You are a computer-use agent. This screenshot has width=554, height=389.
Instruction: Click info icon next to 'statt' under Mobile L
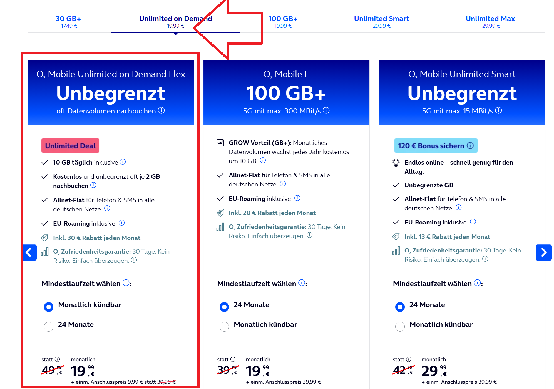click(233, 359)
